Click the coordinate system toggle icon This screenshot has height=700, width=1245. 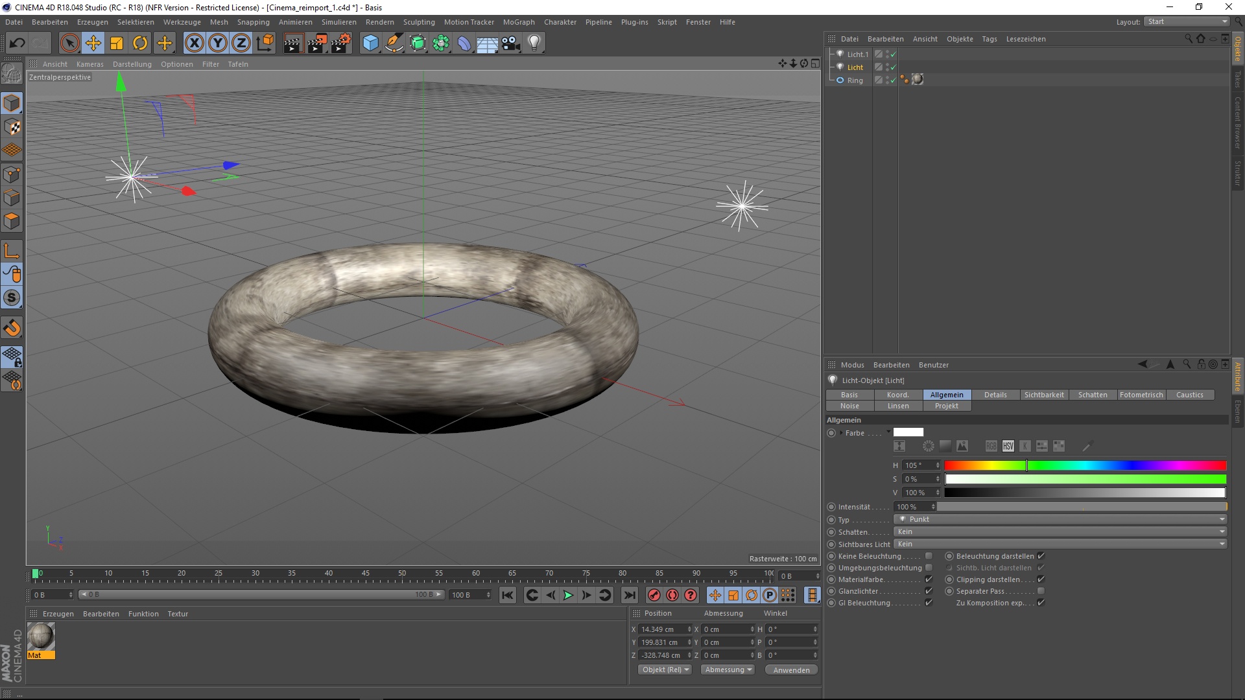[x=265, y=43]
